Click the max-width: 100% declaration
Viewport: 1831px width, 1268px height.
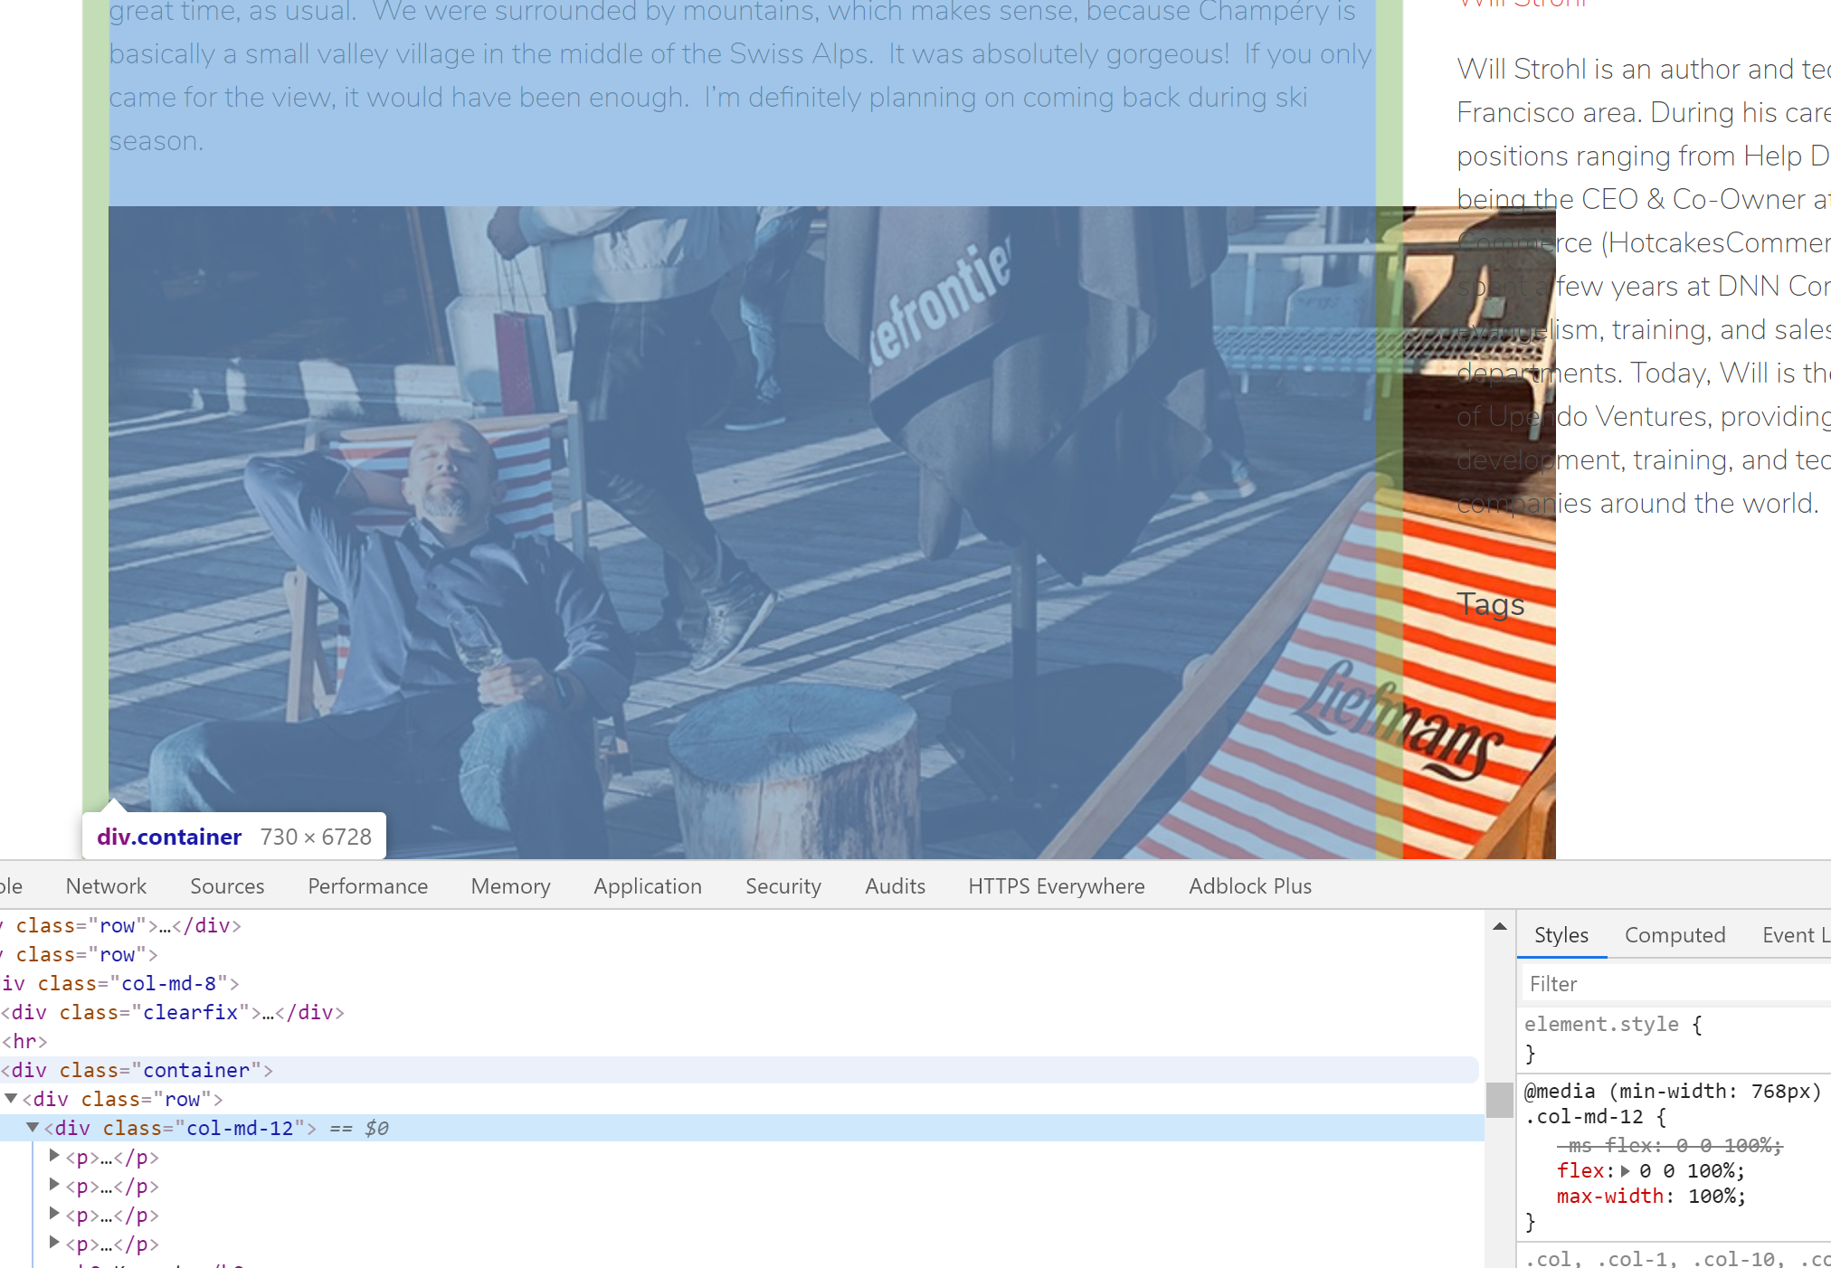point(1651,1197)
